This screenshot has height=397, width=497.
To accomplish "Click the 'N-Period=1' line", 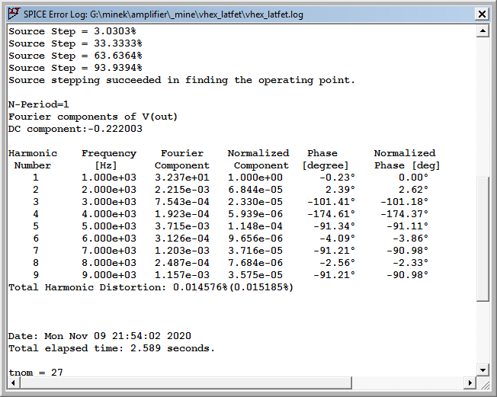I will click(x=39, y=104).
